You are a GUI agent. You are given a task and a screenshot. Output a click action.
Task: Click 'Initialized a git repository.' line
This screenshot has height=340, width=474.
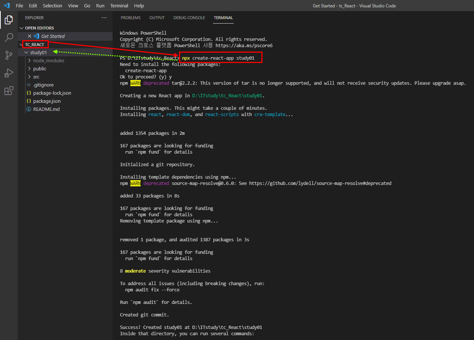pos(157,164)
